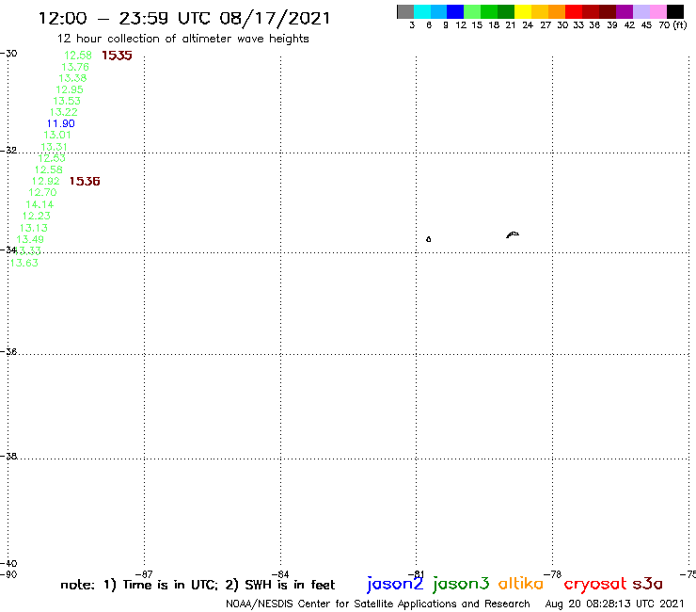Select the Aug 20 08:28:13 UTC timestamp
This screenshot has width=696, height=612.
614,604
